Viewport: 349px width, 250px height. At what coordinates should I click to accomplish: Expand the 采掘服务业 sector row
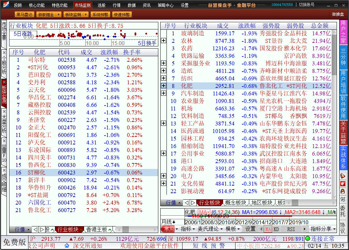click(x=164, y=63)
